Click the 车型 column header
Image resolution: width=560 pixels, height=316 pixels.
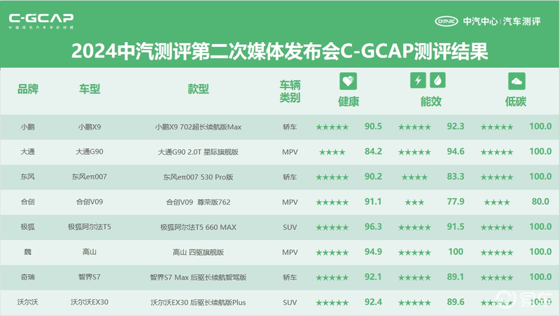[90, 89]
